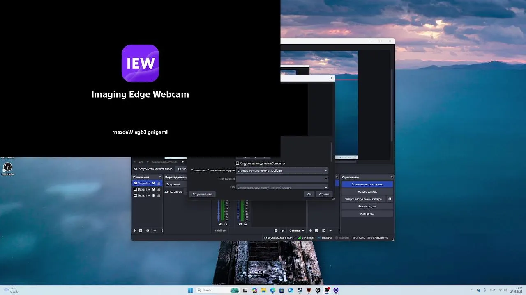Delete the transition with the trash icon right of Options
Screen dimensions: 526x295
[316, 231]
